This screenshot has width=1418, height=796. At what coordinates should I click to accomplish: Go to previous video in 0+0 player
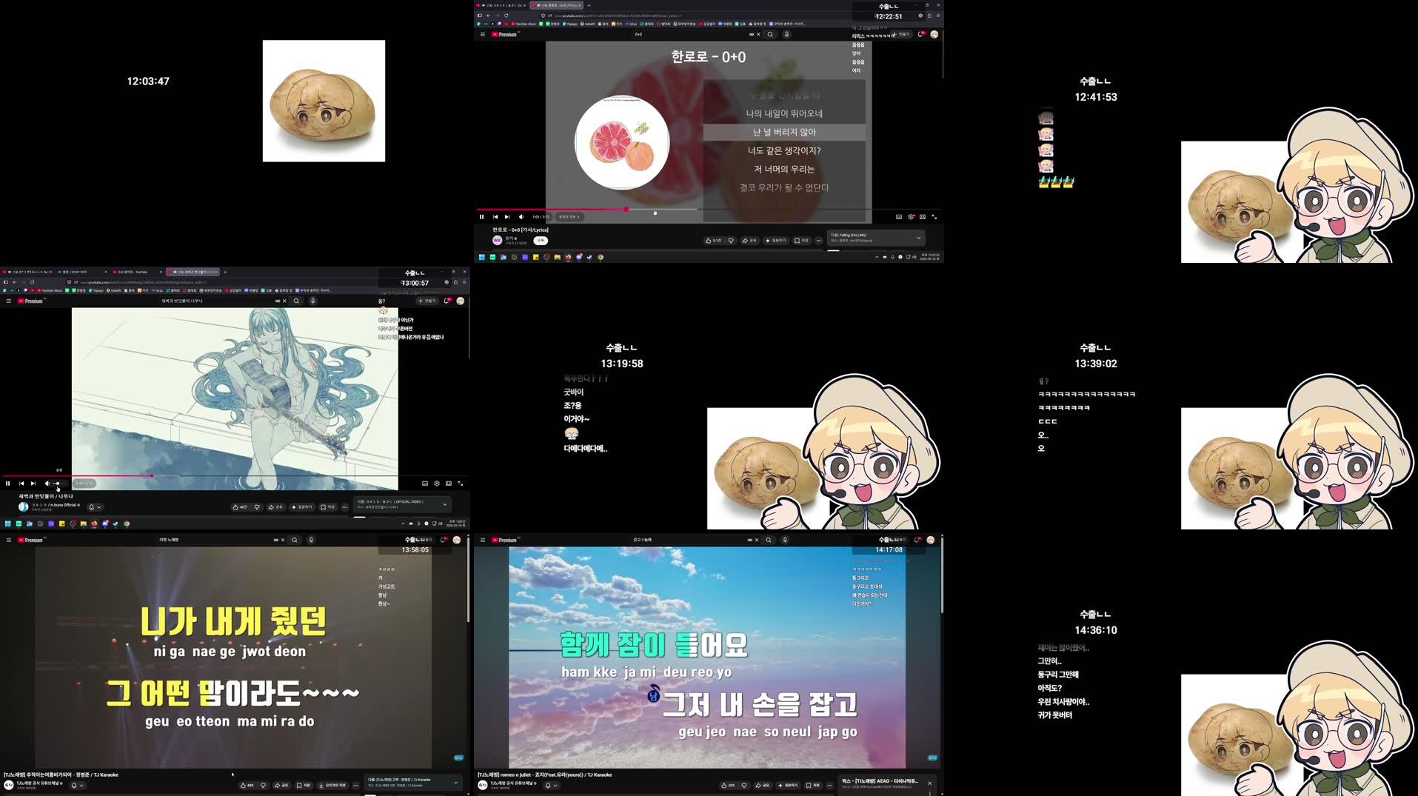click(495, 217)
